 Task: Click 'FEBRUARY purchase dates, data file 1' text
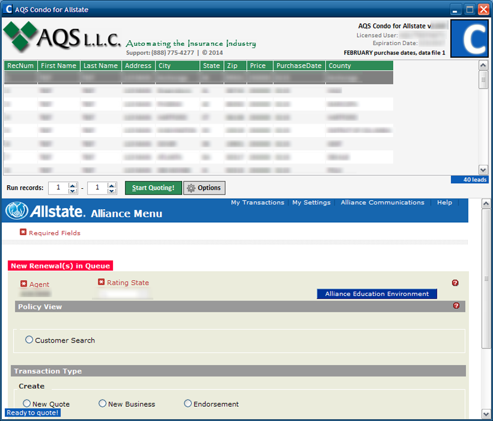pos(394,53)
